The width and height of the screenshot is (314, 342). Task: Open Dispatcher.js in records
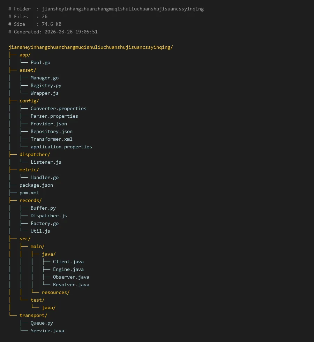[48, 216]
